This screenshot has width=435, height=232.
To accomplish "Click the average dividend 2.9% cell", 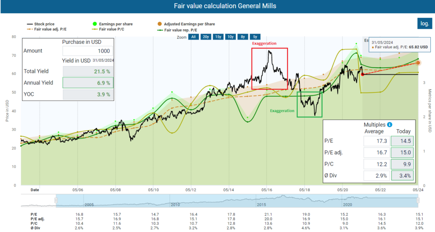I will [x=376, y=176].
